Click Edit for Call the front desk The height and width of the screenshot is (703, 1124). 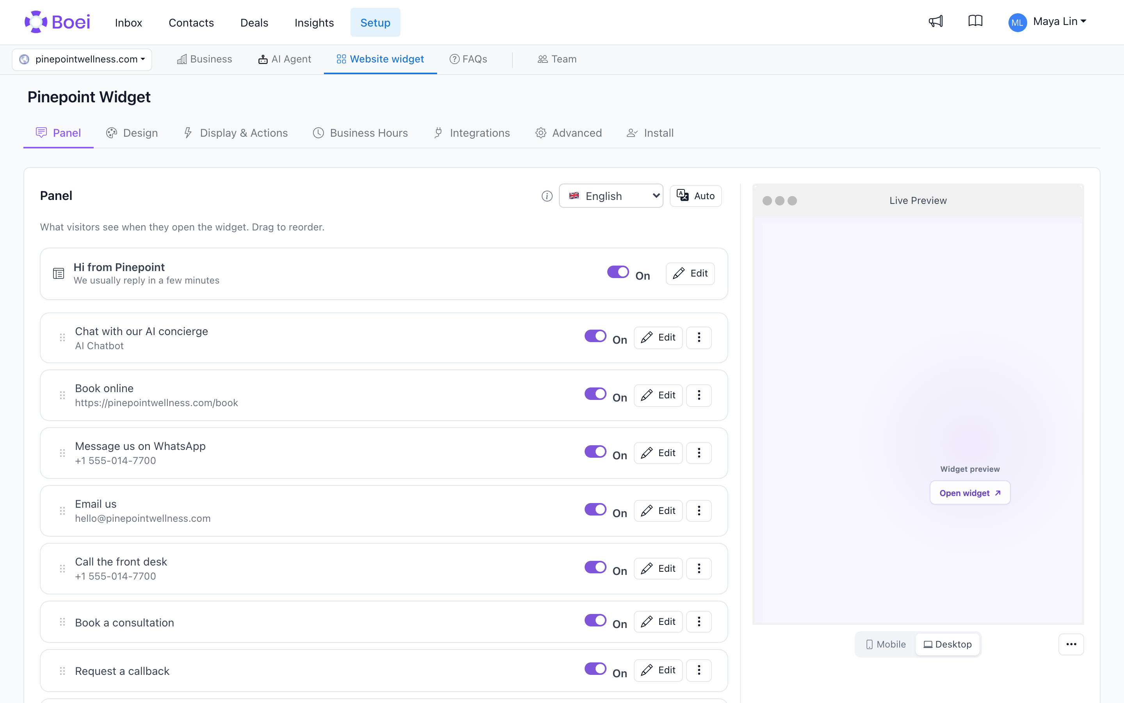pos(658,569)
